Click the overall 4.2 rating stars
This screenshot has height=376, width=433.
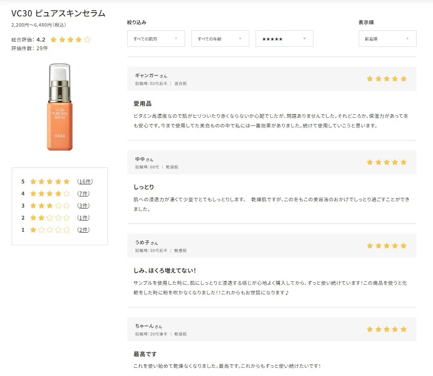click(70, 40)
